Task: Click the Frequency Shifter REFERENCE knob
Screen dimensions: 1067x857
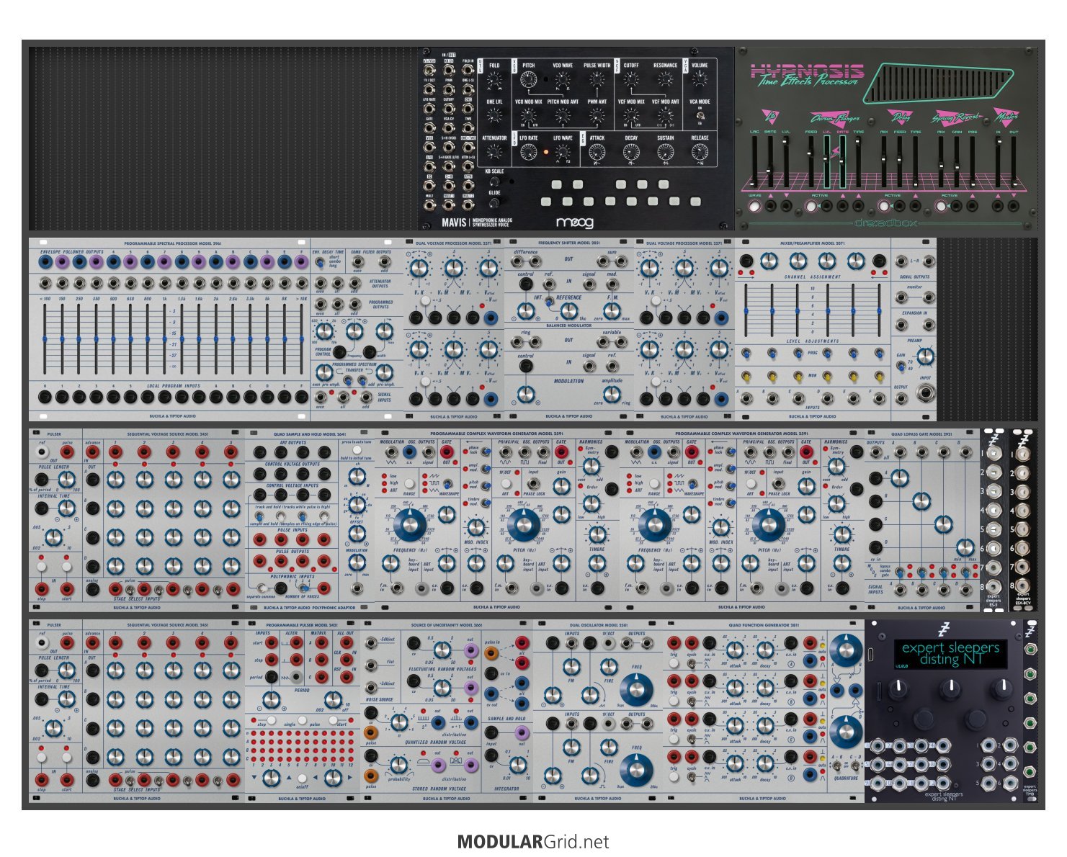Action: tap(568, 311)
